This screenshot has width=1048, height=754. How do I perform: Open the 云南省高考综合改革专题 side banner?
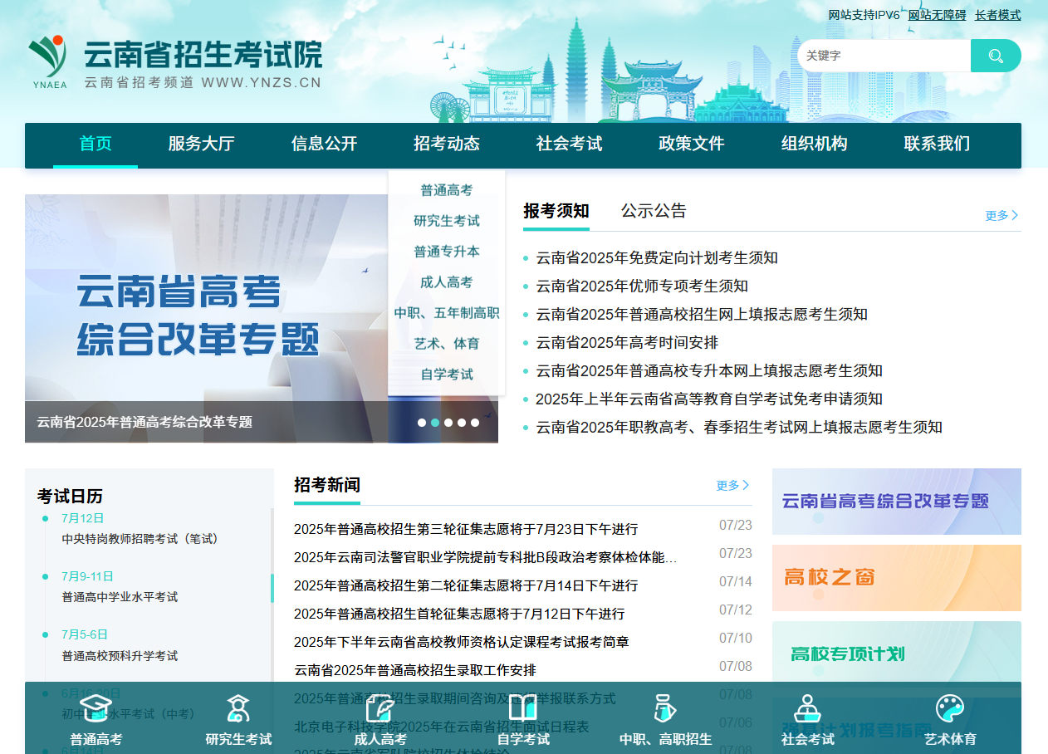coord(897,502)
